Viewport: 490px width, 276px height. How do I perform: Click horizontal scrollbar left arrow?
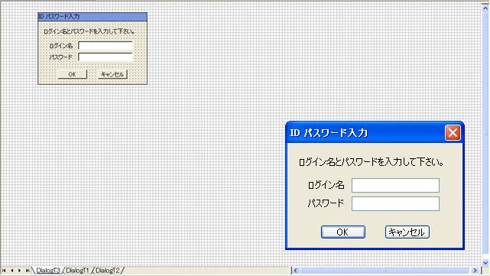click(295, 271)
